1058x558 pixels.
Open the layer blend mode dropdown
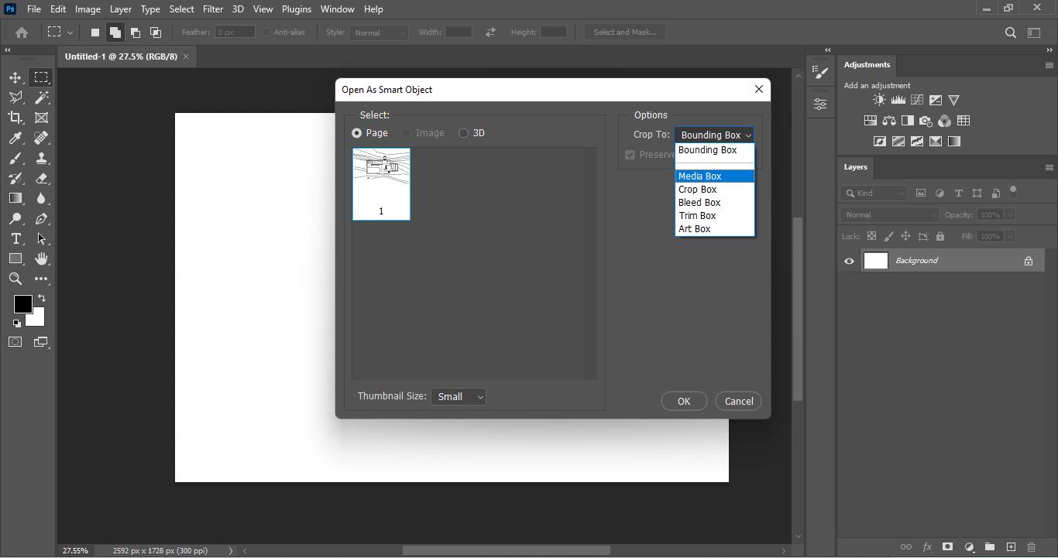(x=889, y=215)
